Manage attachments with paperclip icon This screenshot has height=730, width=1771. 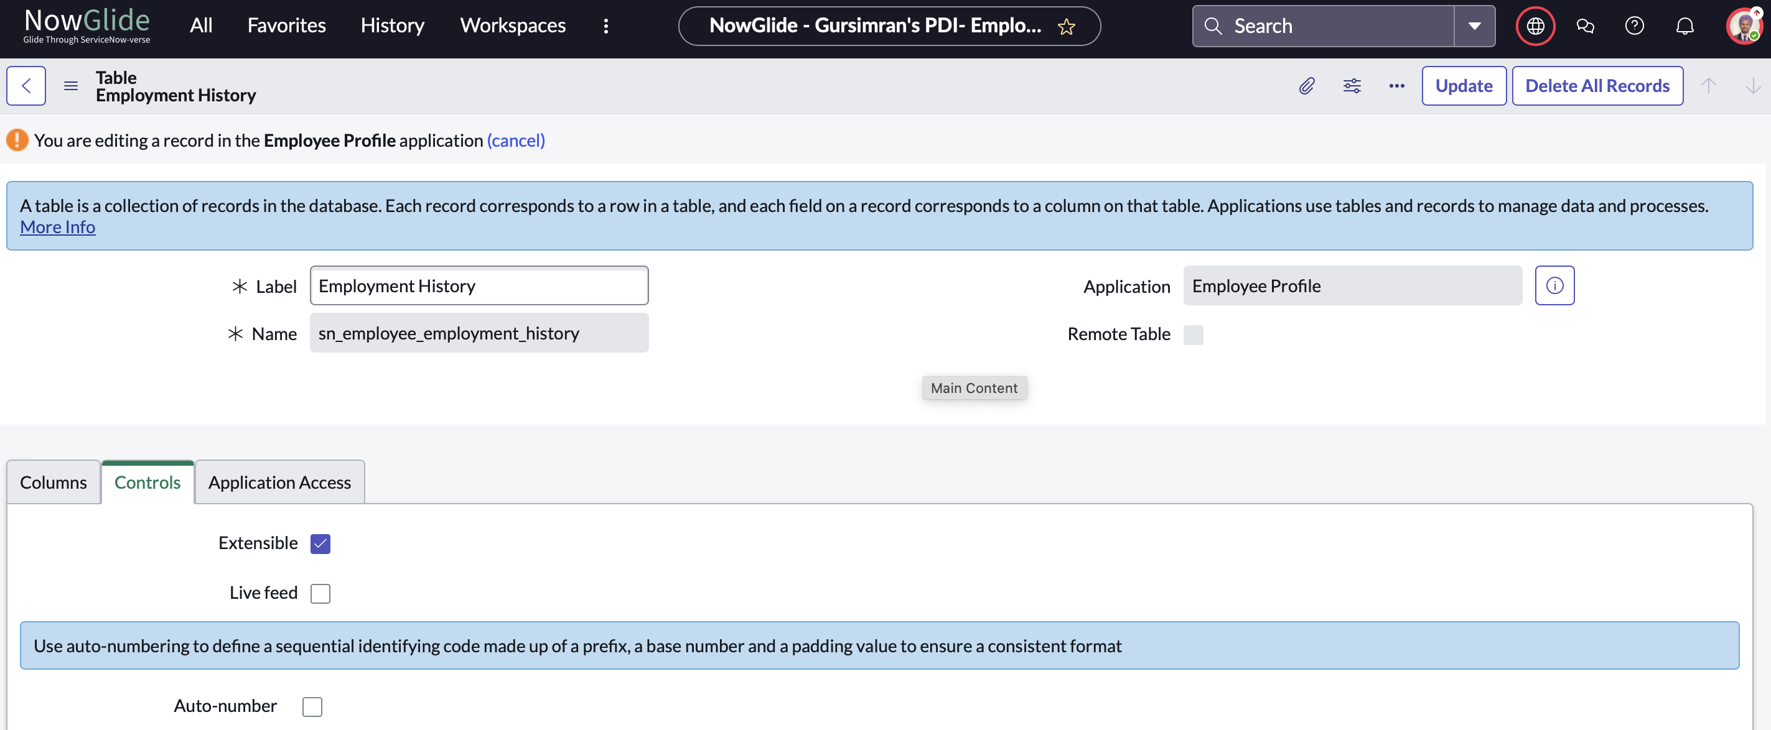[1307, 86]
